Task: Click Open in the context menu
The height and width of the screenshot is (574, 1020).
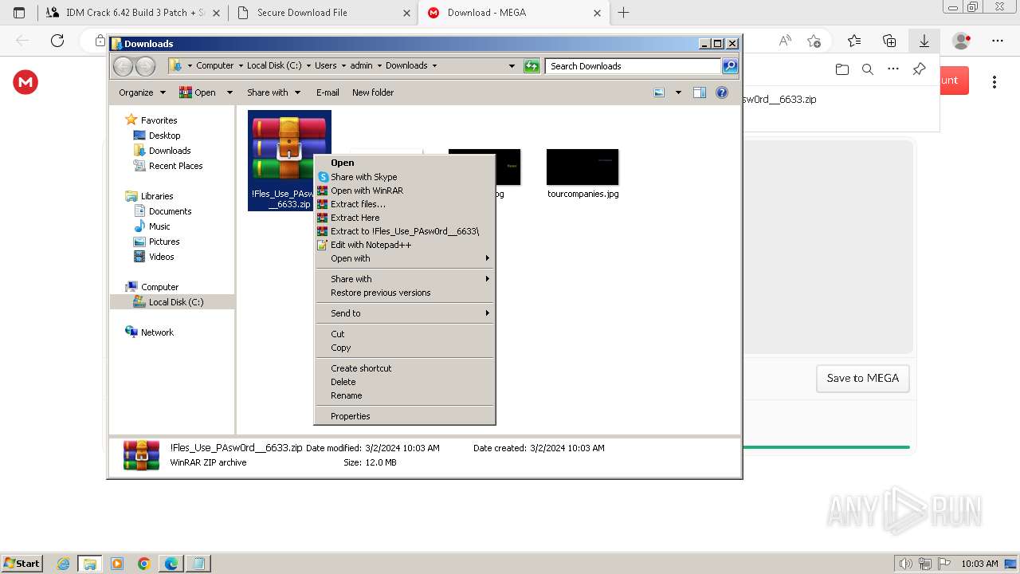Action: (x=405, y=163)
